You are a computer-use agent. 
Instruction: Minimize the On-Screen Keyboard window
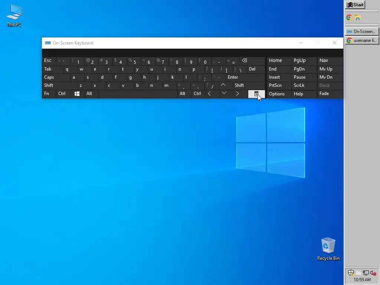(301, 43)
